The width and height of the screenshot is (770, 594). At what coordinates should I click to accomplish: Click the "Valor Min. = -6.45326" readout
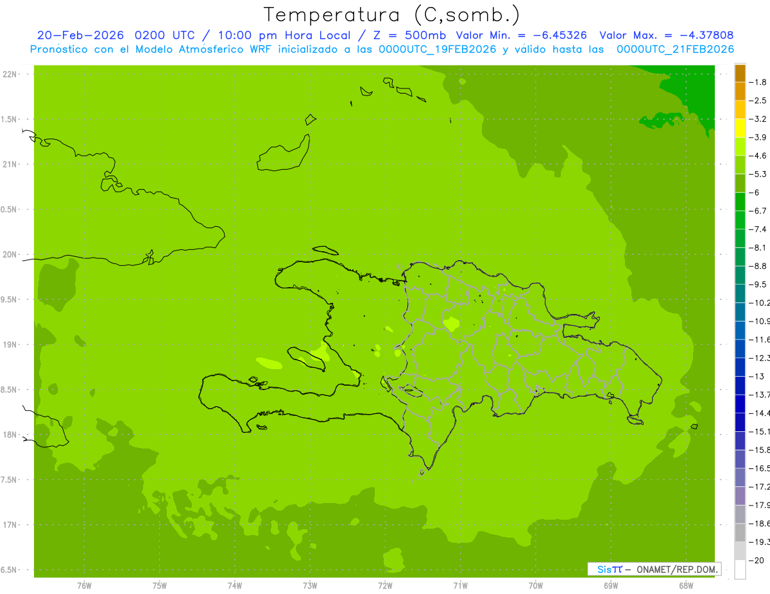coord(522,35)
